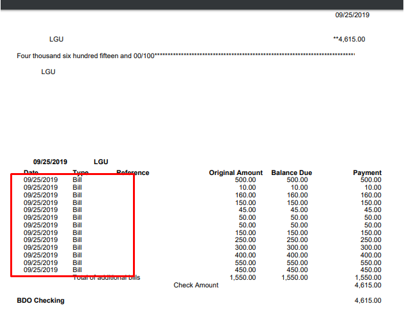Screen dimensions: 404x320
Task: Click 250.00 in the Payment column
Action: [371, 240]
